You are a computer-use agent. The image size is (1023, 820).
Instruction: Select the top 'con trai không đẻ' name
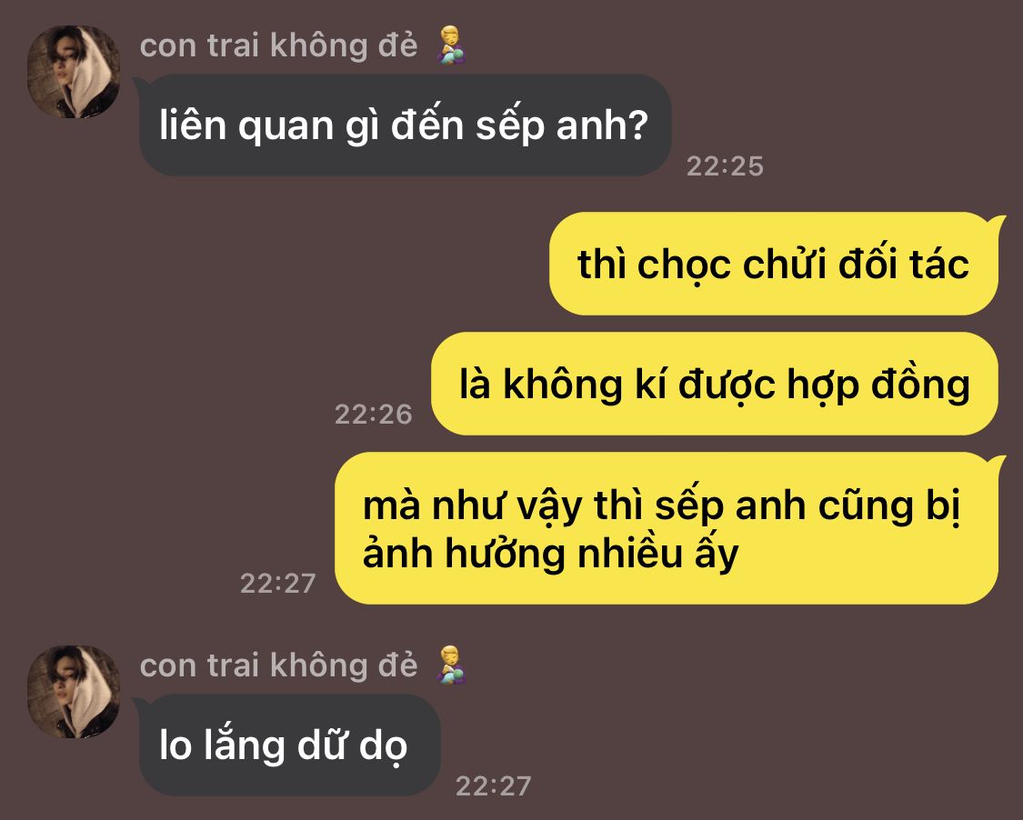coord(278,45)
